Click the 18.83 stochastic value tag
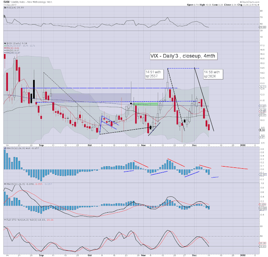 [263, 247]
